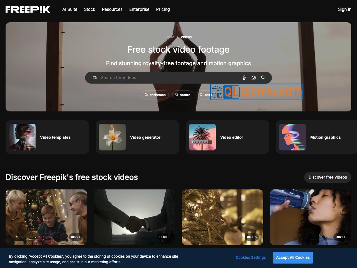Open the handshake video thumbnail
Image resolution: width=357 pixels, height=268 pixels.
[x=134, y=217]
